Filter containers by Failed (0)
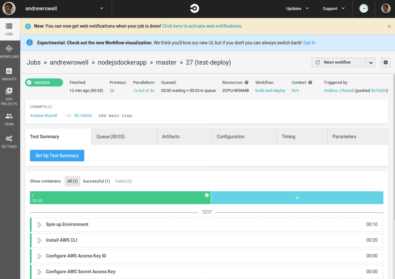 coord(124,181)
